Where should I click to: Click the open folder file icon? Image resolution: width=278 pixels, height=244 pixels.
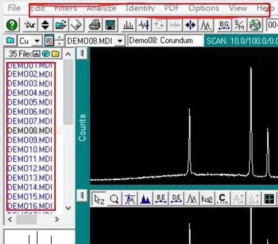(61, 25)
